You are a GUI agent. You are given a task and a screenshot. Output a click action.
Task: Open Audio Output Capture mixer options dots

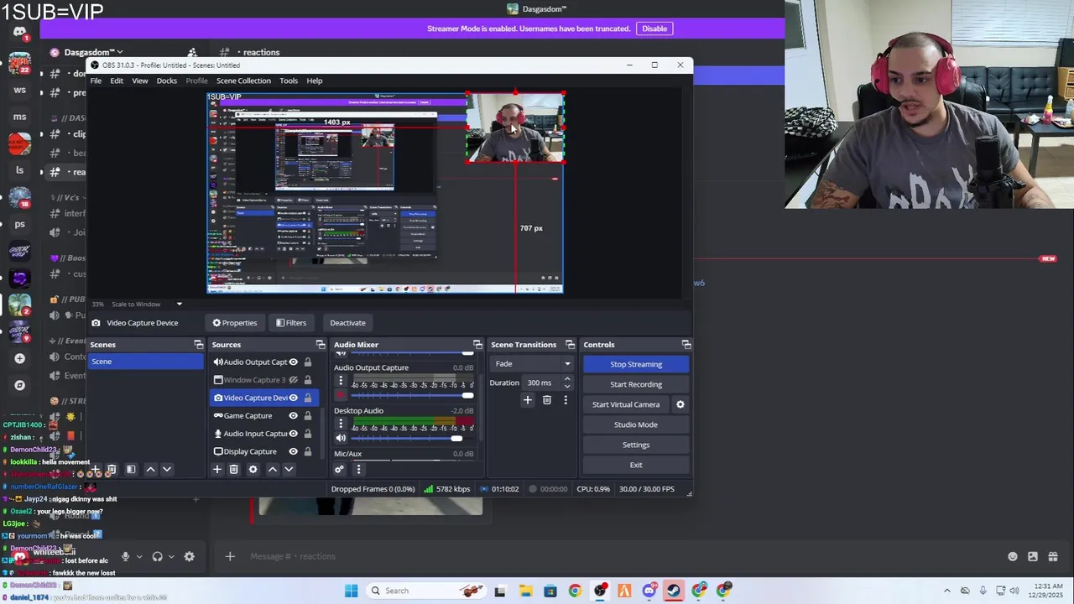pyautogui.click(x=341, y=380)
